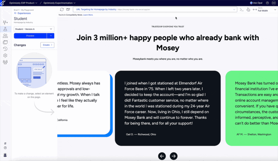Image resolution: width=278 pixels, height=161 pixels.
Task: Expand the Preview split-button arrow
Action: (51, 36)
